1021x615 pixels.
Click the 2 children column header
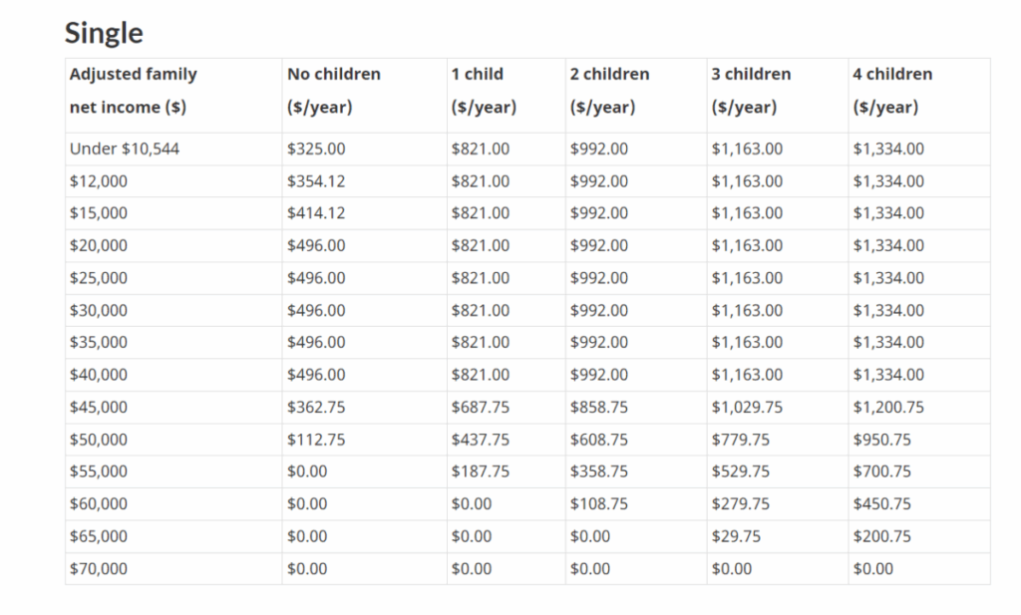click(609, 91)
